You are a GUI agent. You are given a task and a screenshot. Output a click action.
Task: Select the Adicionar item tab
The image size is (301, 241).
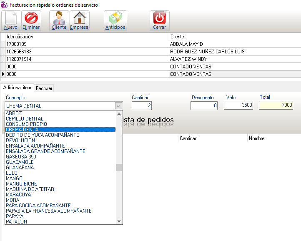17,88
